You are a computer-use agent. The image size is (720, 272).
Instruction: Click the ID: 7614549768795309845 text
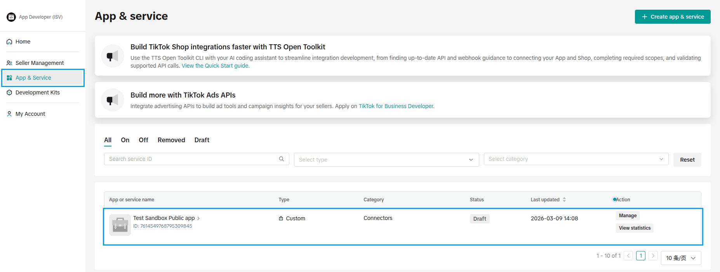pyautogui.click(x=162, y=226)
